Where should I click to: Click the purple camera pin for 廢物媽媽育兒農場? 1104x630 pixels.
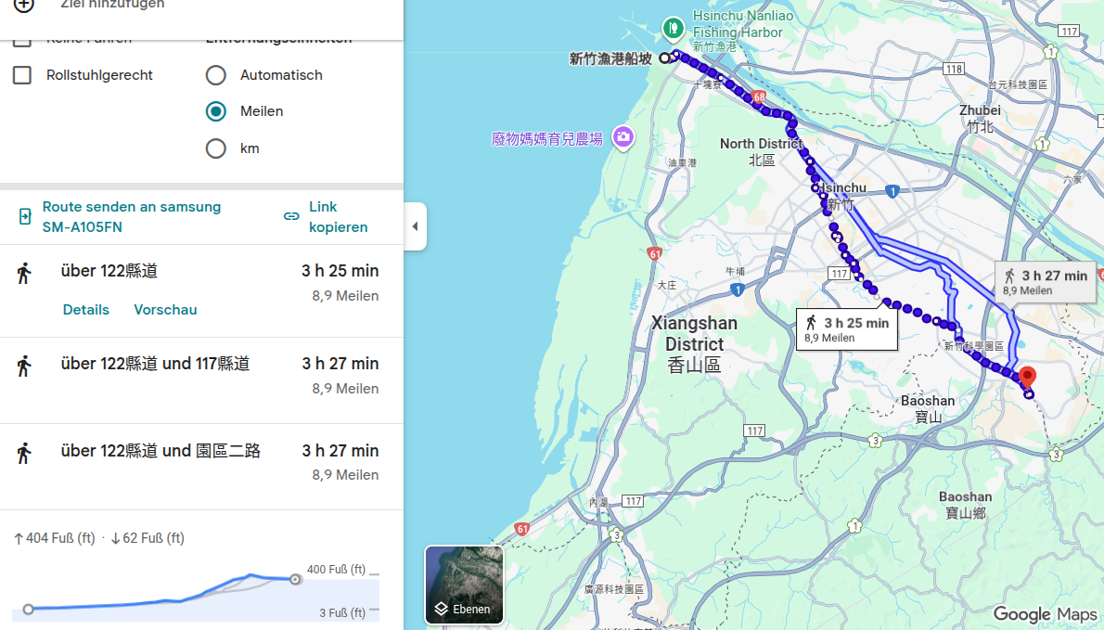coord(623,136)
